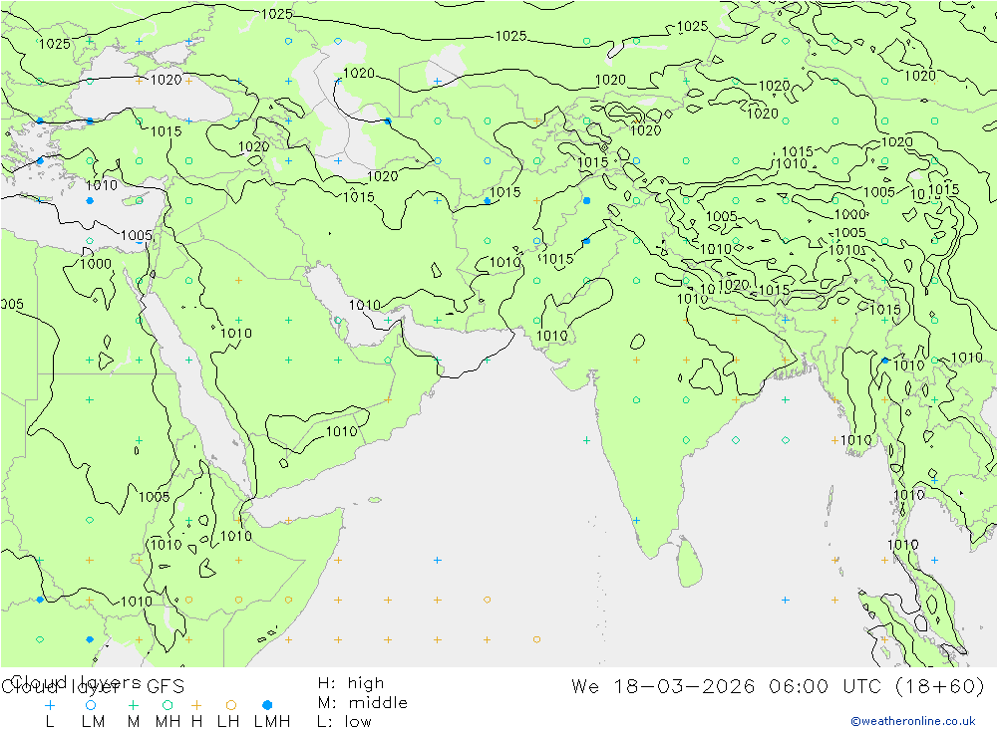Click the '(18+60)' forecast offset text
Screen dimensions: 997x730
pyautogui.click(x=940, y=687)
